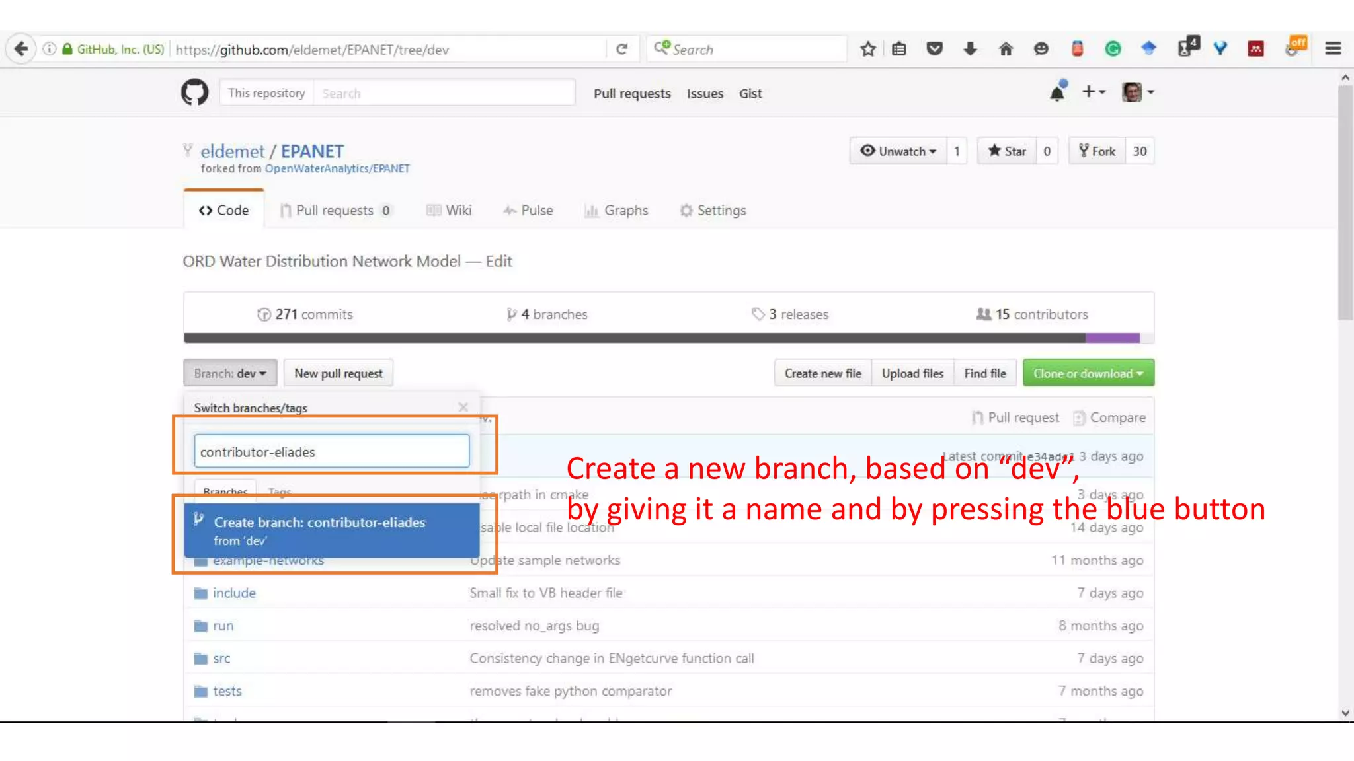
Task: Click the browser URL address bar
Action: point(389,50)
